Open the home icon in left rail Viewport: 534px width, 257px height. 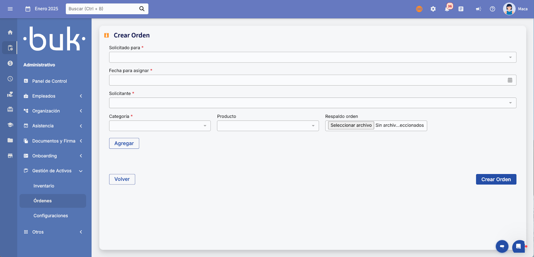pos(10,32)
